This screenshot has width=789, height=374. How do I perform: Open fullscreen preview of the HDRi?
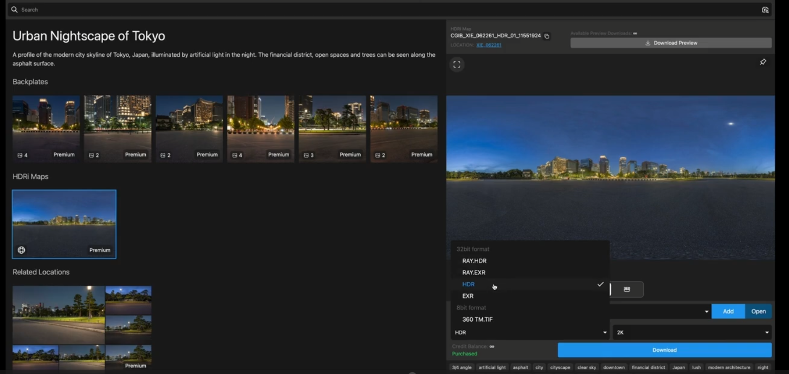(457, 65)
